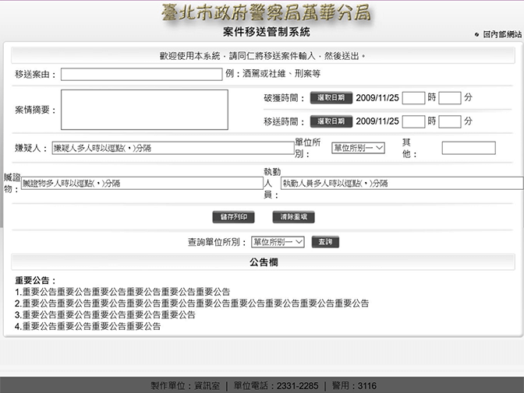Expand the 查詢單位所別 dropdown
Viewport: 524px width, 393px height.
278,242
